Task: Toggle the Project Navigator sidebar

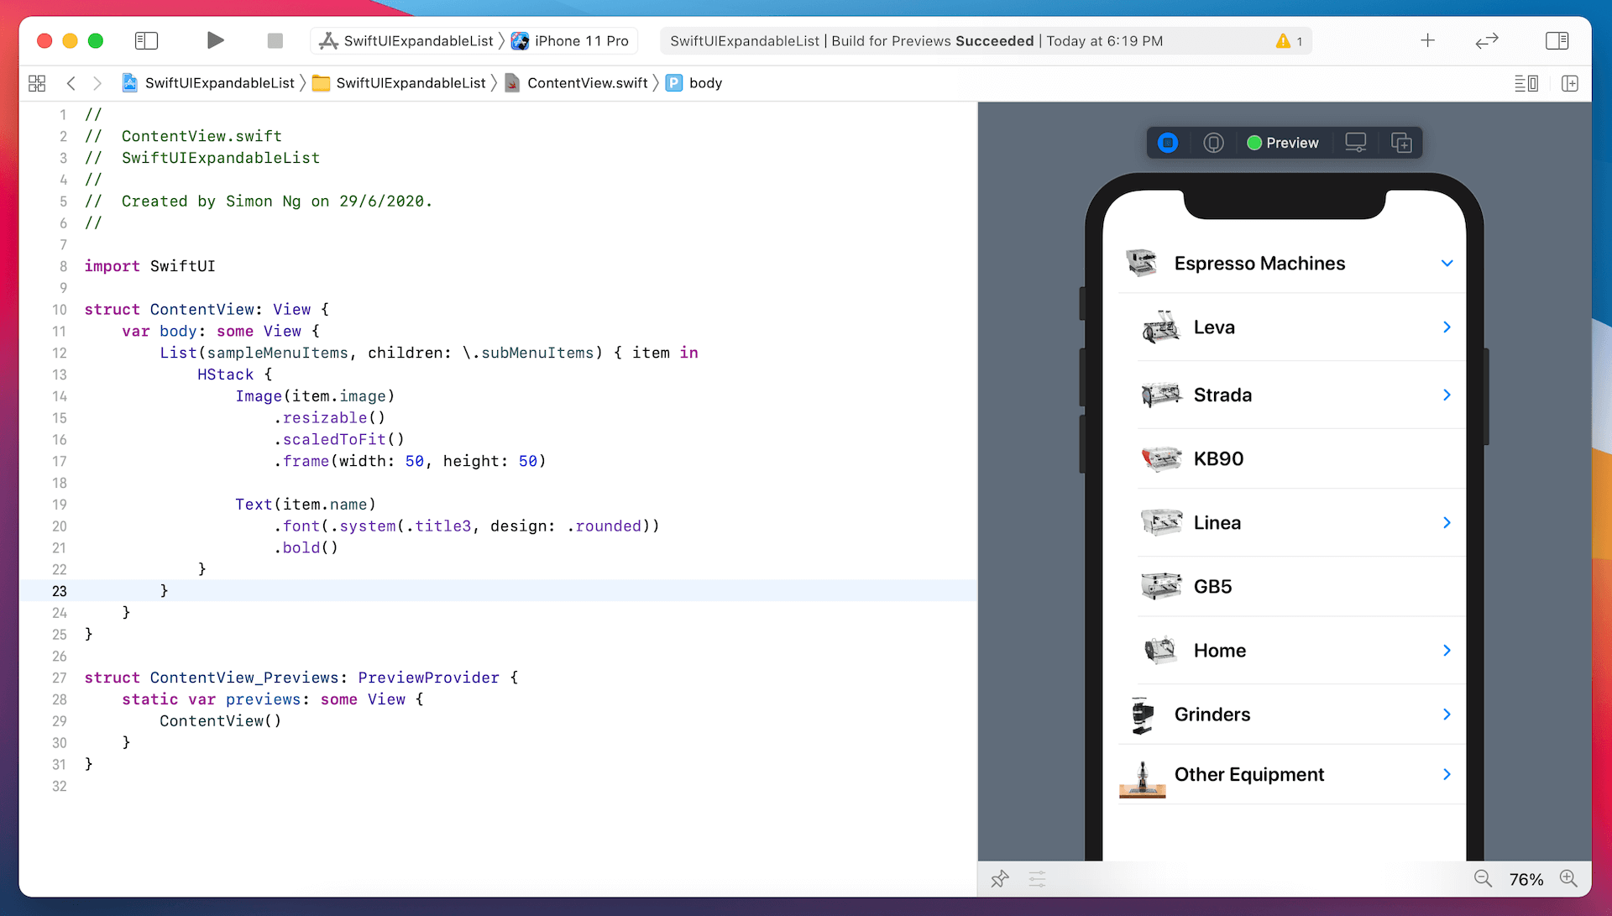Action: [x=145, y=40]
